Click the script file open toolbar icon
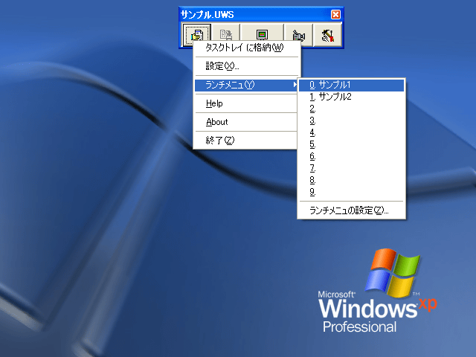 click(x=197, y=34)
